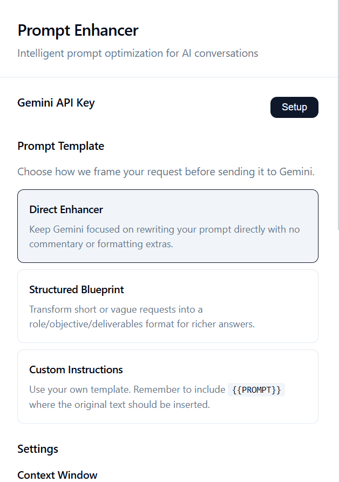
Task: Click the 'Choose how we frame your request' text
Action: click(x=166, y=172)
